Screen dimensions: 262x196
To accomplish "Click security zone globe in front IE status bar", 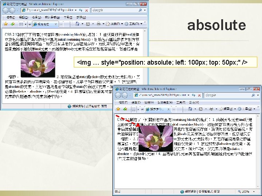I will tap(182, 192).
